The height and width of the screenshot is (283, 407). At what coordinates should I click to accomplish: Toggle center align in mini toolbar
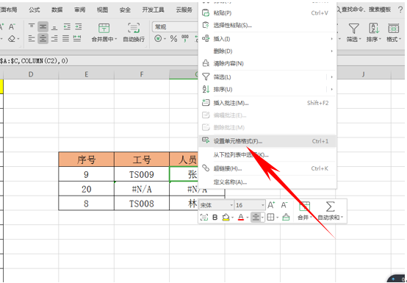point(256,217)
